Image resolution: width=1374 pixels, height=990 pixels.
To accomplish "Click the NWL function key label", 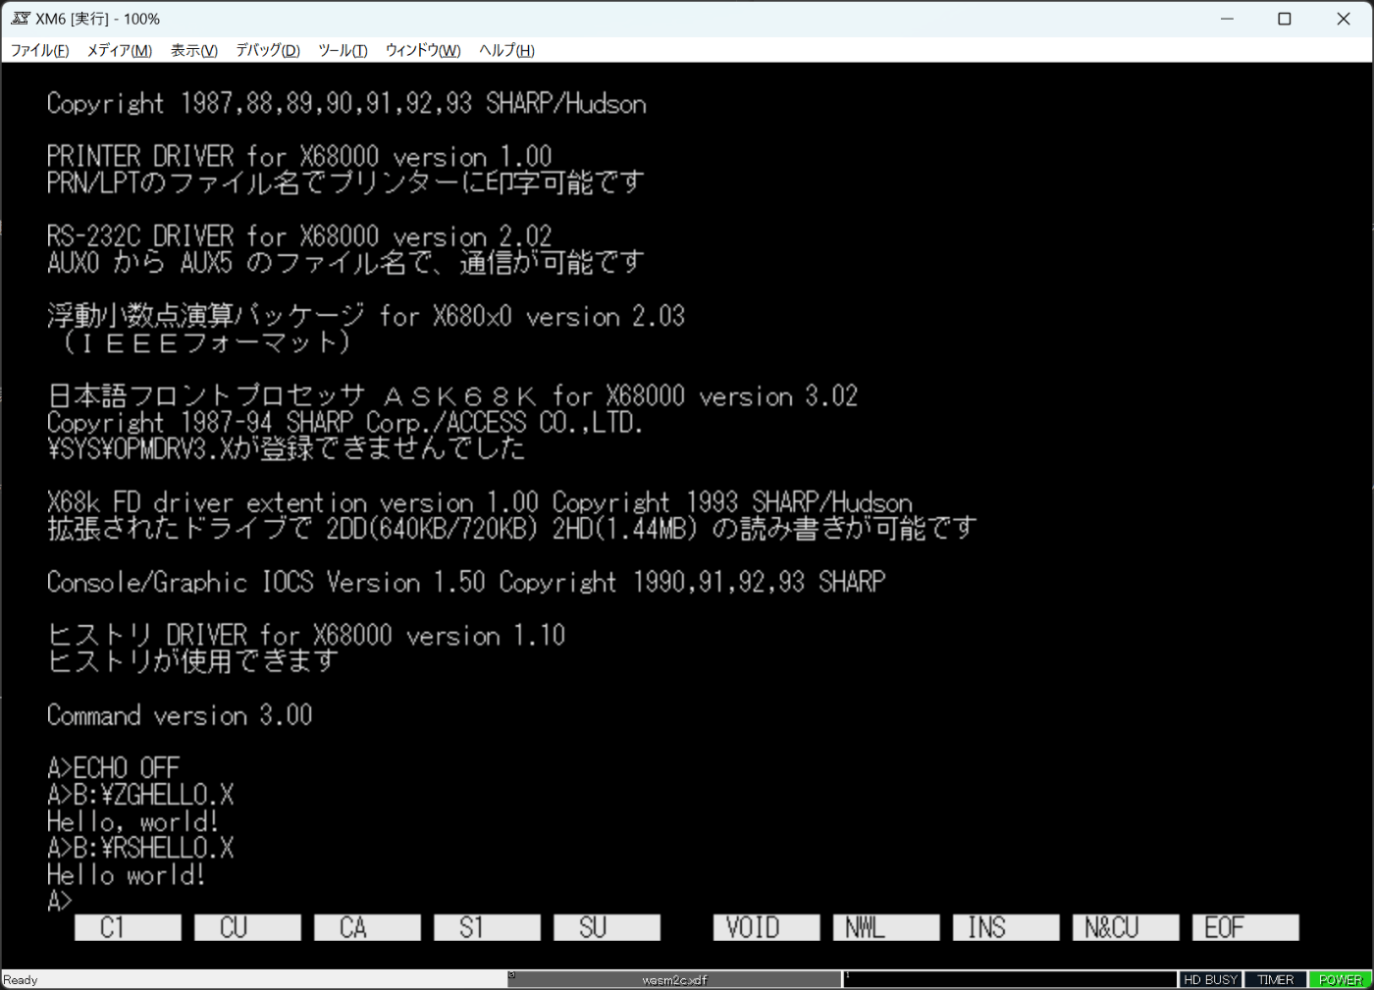I will click(x=886, y=927).
